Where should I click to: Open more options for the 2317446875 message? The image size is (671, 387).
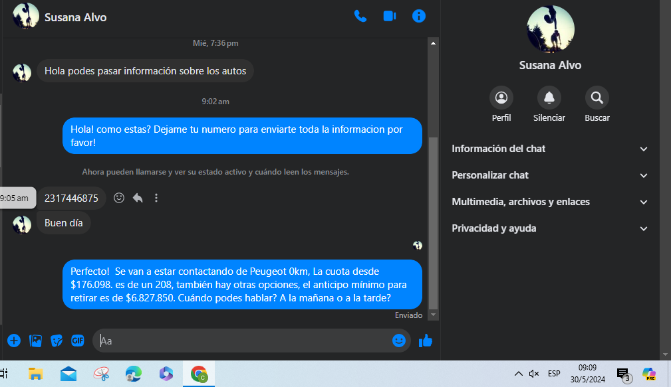click(x=156, y=198)
